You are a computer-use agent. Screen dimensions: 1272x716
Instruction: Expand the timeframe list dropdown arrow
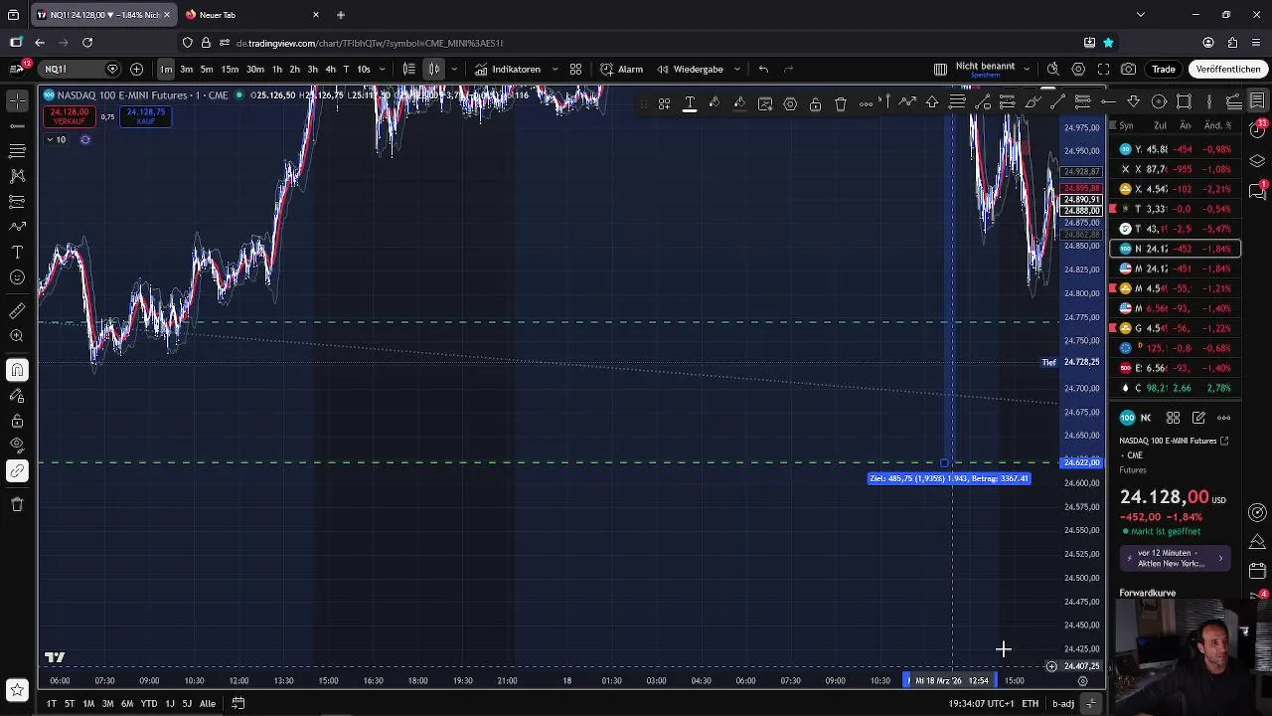click(382, 69)
